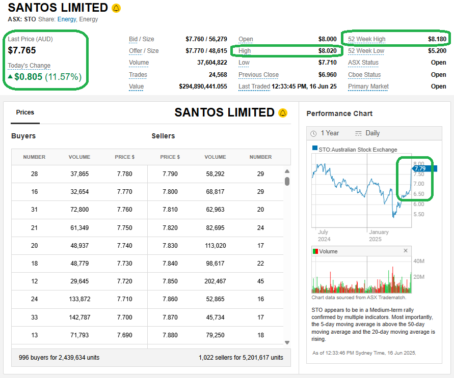
Task: Click the red-green Volume legend icon
Action: (x=315, y=251)
